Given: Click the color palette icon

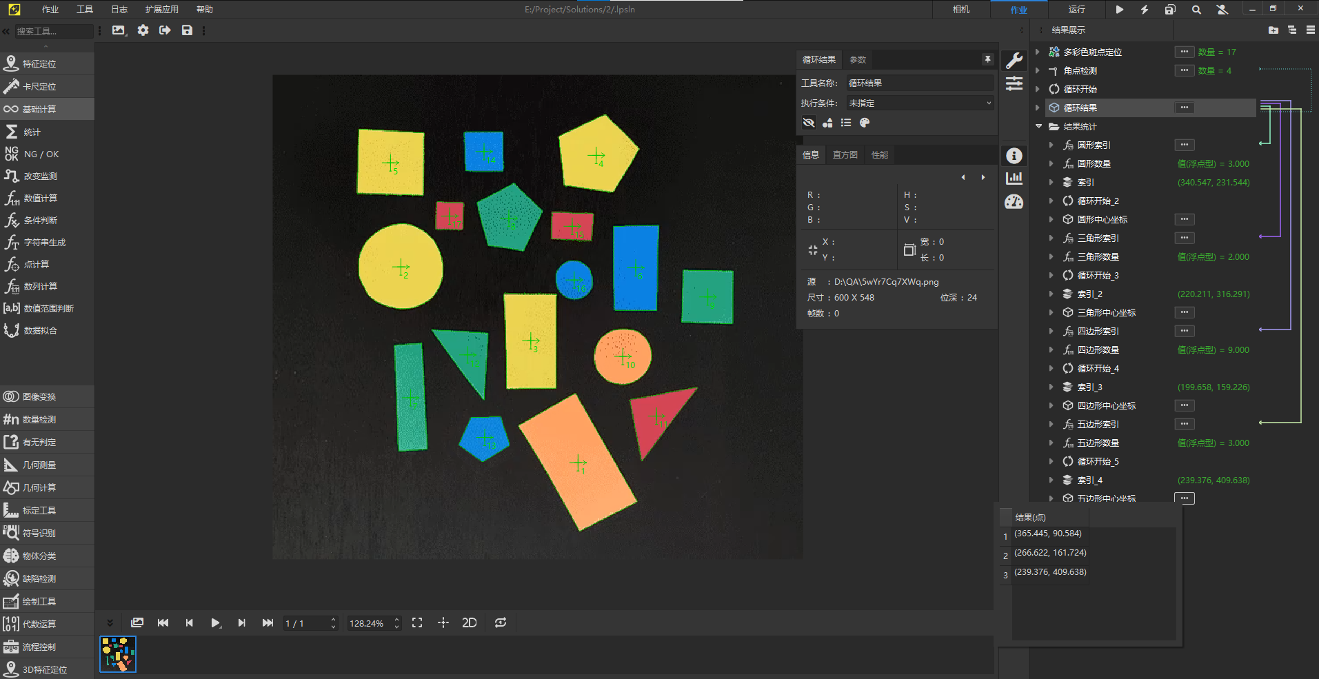Looking at the screenshot, I should pos(865,123).
